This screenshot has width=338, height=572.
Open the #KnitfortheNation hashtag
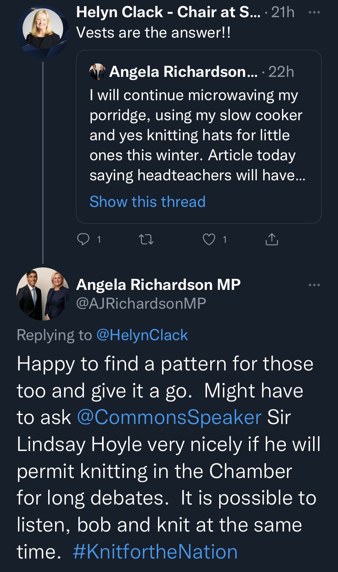(155, 552)
